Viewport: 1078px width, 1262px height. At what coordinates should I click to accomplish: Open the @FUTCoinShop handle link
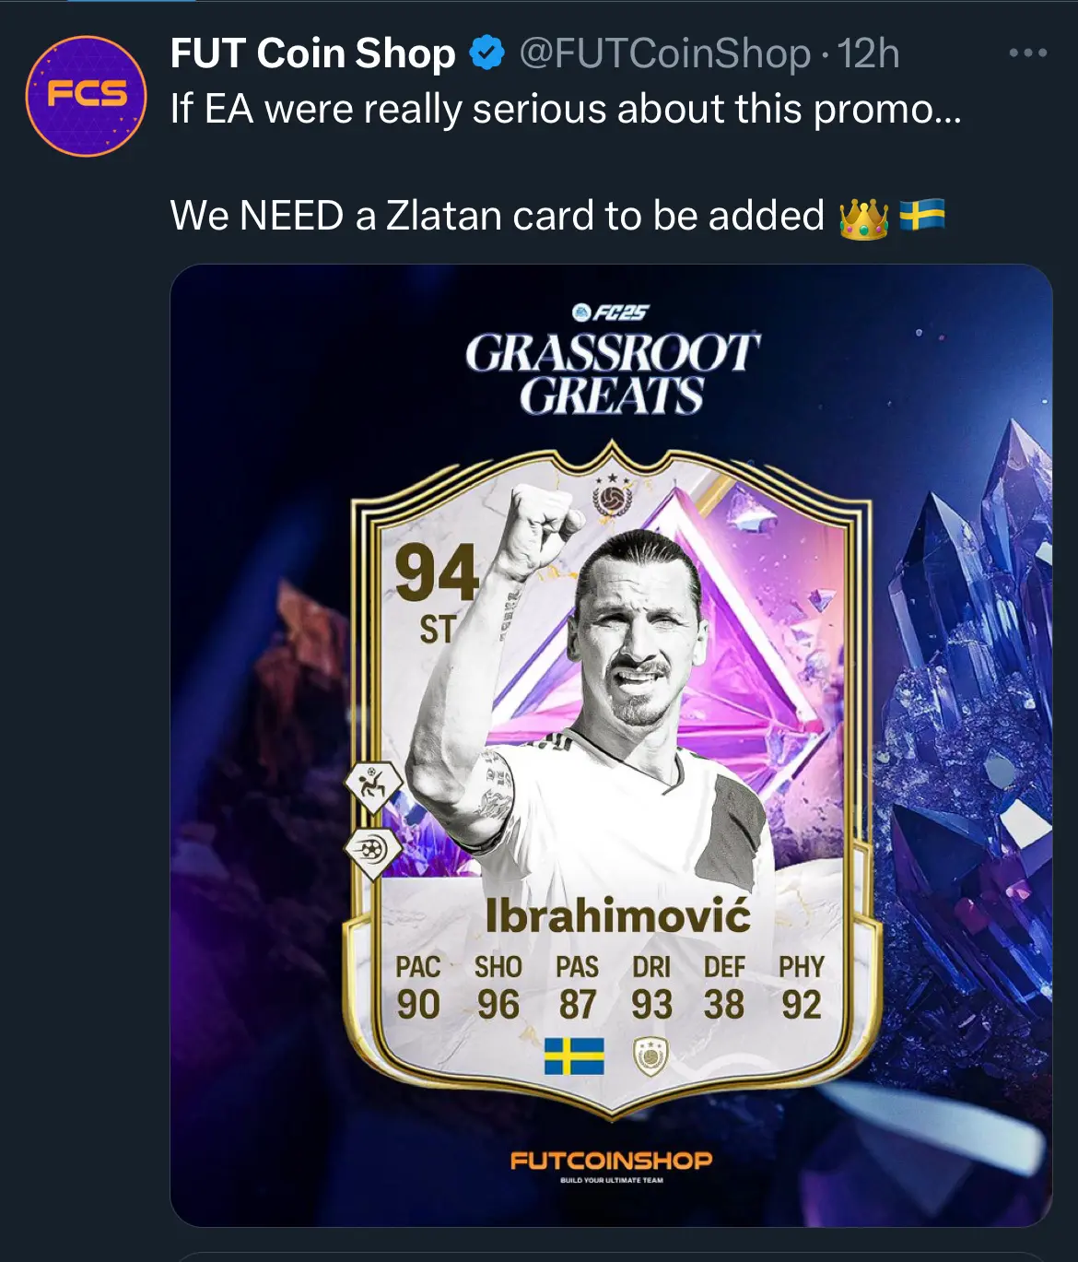(x=664, y=53)
